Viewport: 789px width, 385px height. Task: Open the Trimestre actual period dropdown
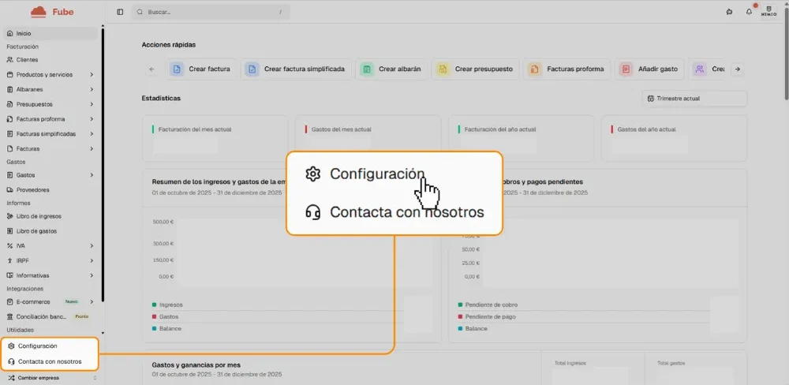pos(694,99)
